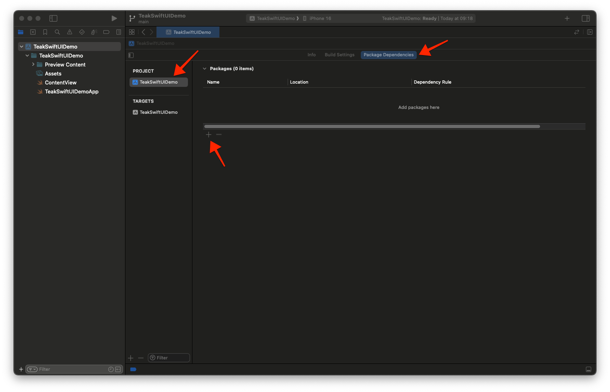This screenshot has height=392, width=610.
Task: Toggle recent files filter clock icon
Action: point(111,369)
